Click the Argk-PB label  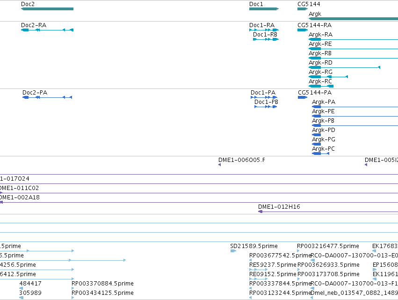(x=323, y=121)
